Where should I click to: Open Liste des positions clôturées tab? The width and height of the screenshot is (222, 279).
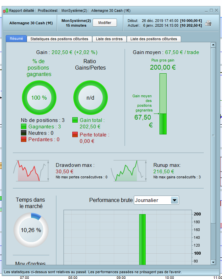(154, 39)
